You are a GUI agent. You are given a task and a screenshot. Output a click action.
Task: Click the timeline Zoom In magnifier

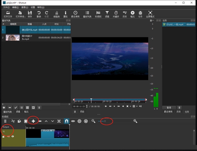pos(135,121)
